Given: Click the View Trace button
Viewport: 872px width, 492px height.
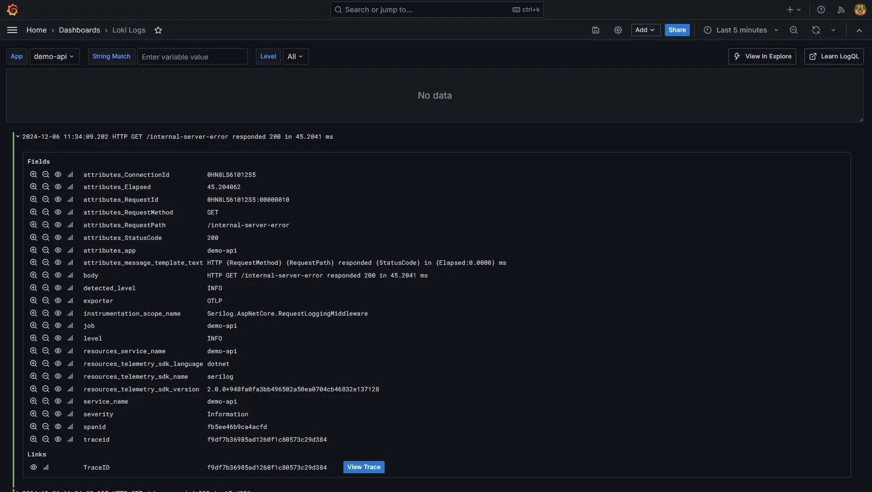Looking at the screenshot, I should 364,467.
